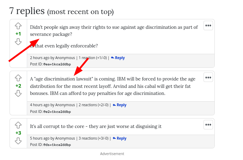Screen dimensions: 243x160
Task: Click the +3 vote score on third reply
Action: tap(18, 133)
